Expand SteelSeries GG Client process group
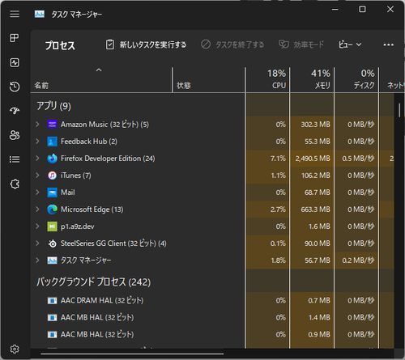Image resolution: width=405 pixels, height=360 pixels. pyautogui.click(x=37, y=243)
